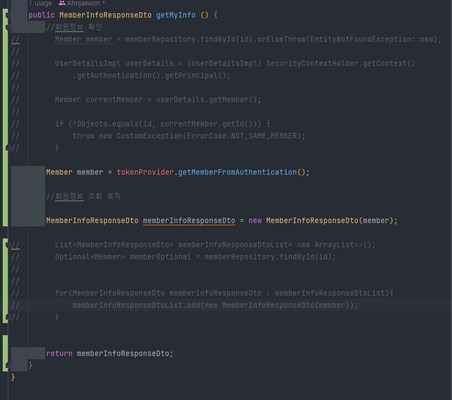Screen dimensions: 452x400
Task: Click "MemberInfoResponseDto(member)" constructor call on active line
Action: coord(329,220)
